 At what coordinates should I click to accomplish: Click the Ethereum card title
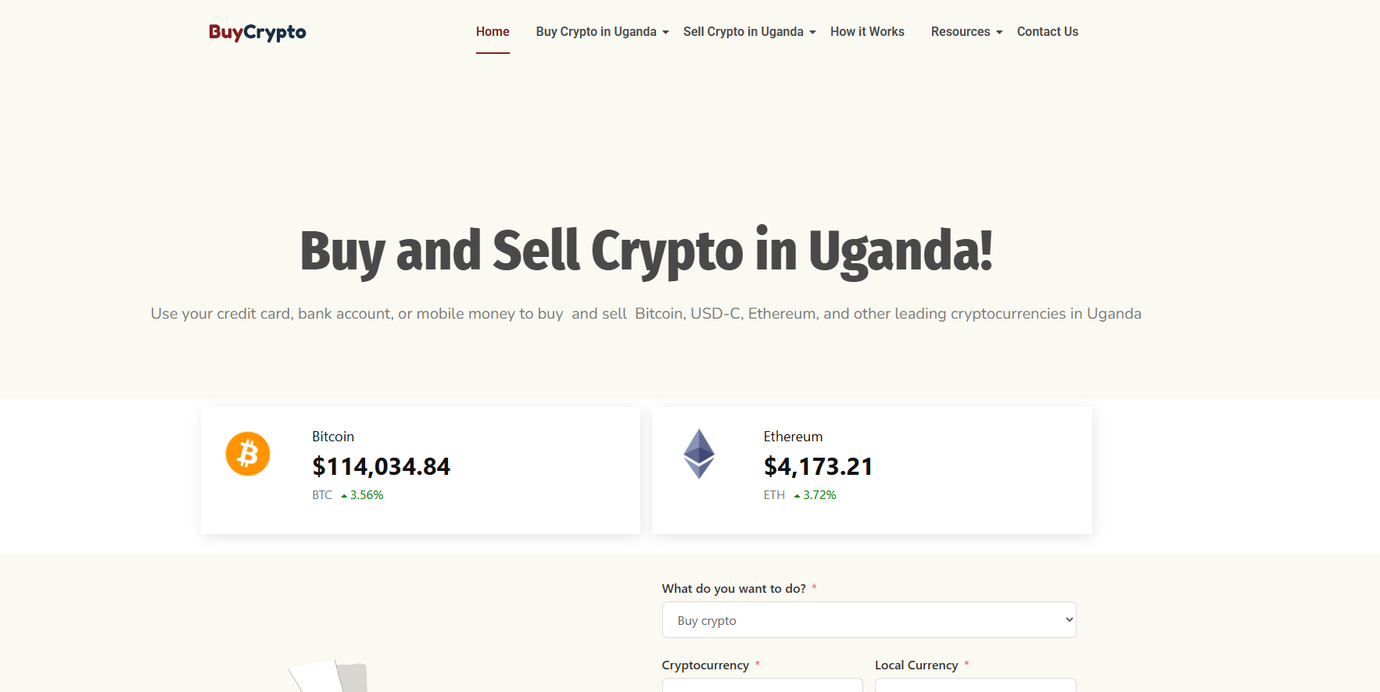point(793,437)
